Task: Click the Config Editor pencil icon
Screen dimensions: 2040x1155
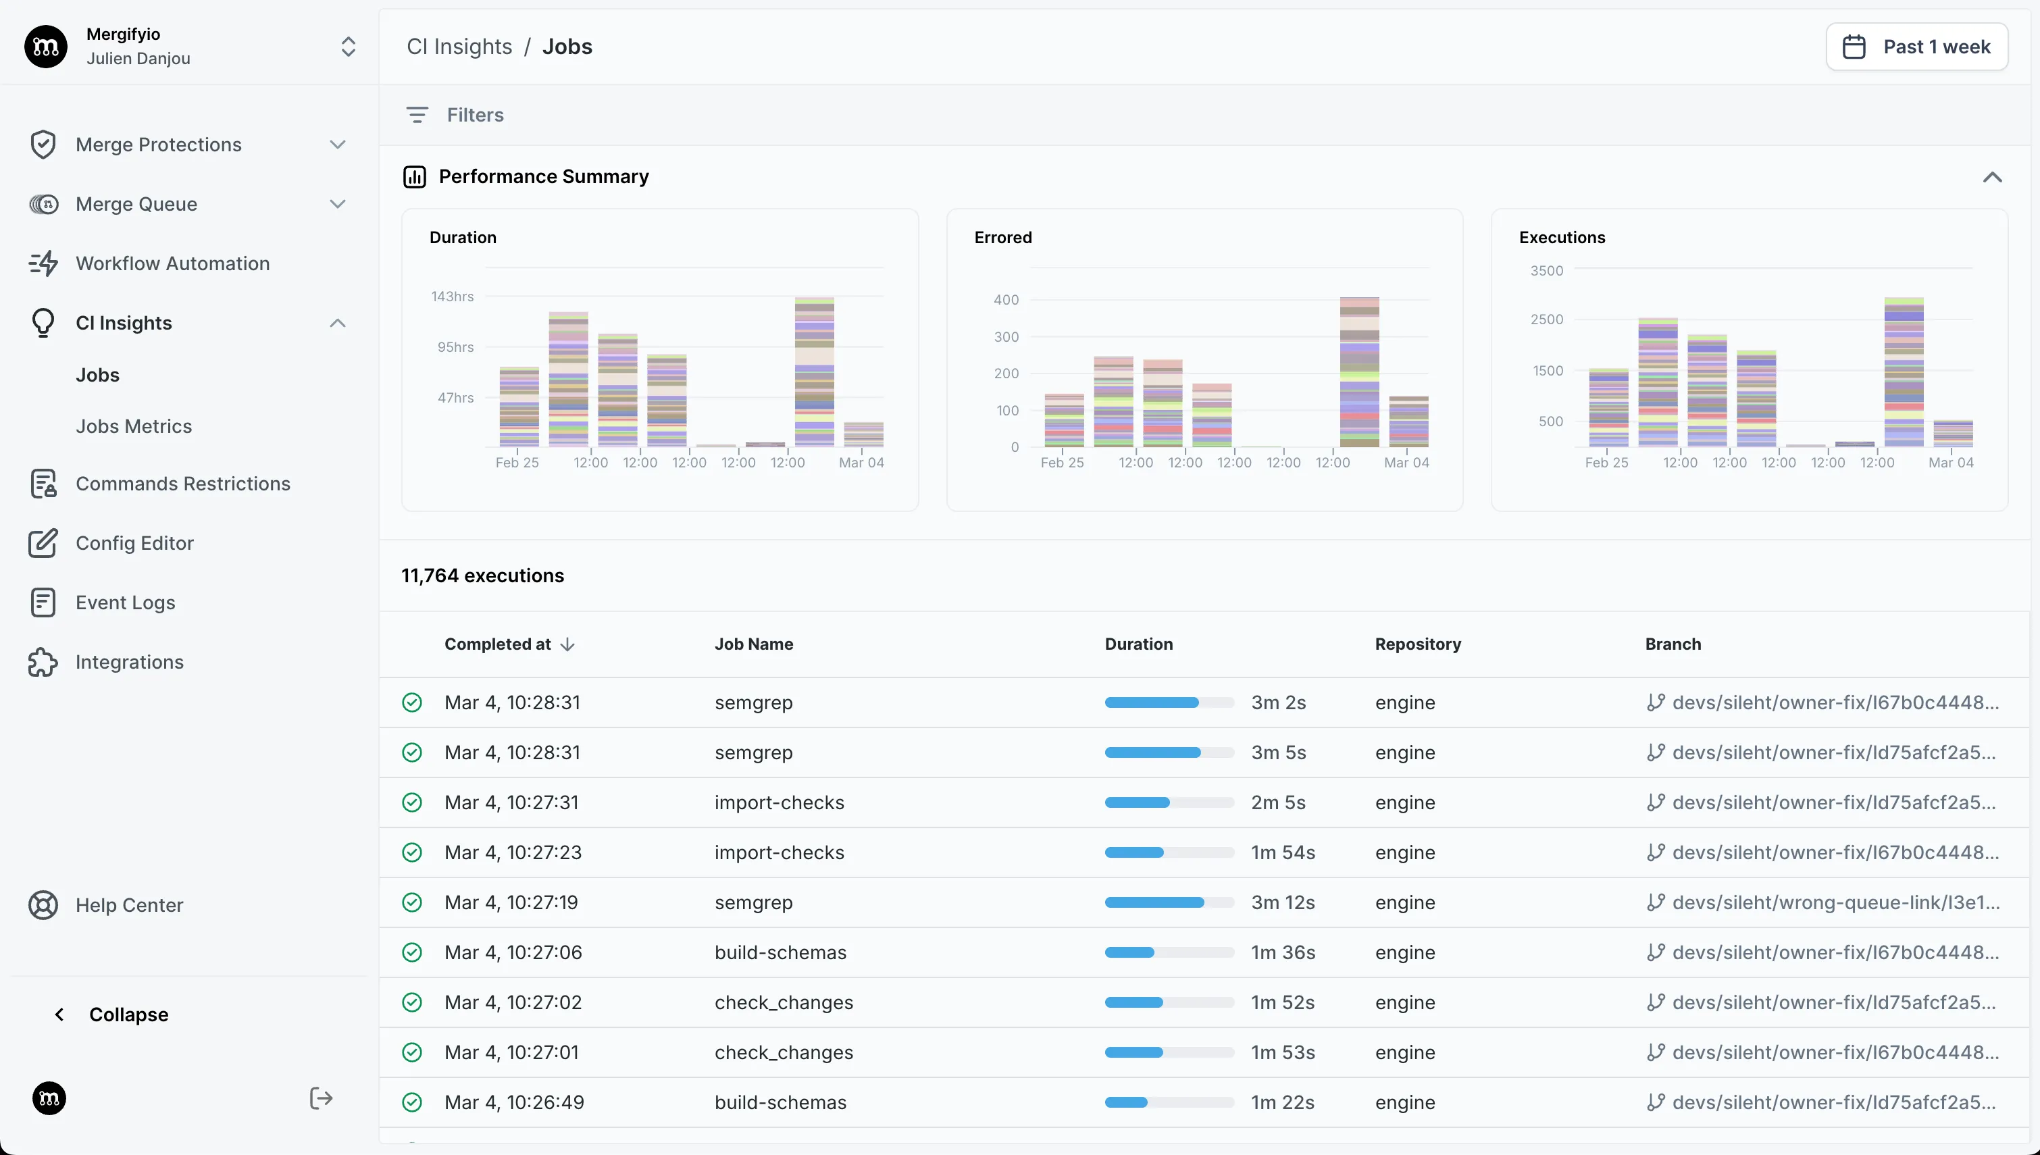Action: (x=43, y=543)
